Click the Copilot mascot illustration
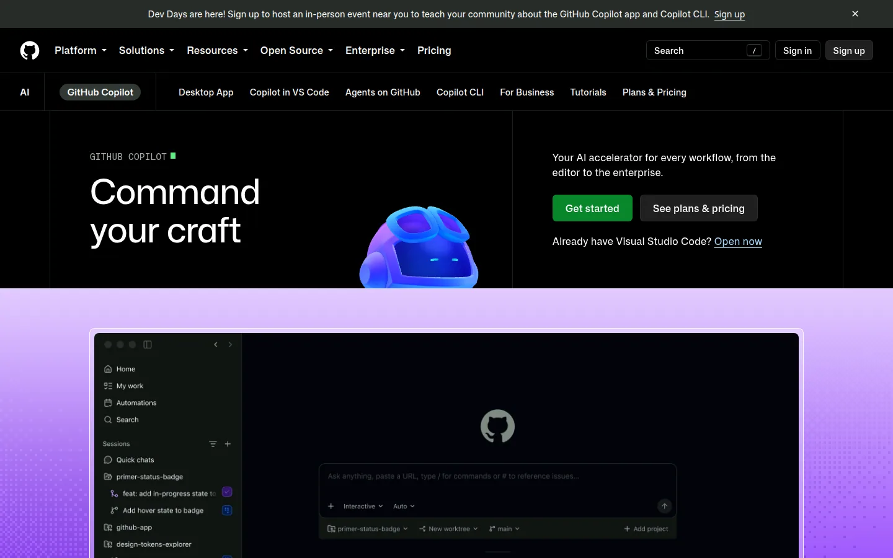This screenshot has width=893, height=558. tap(419, 247)
